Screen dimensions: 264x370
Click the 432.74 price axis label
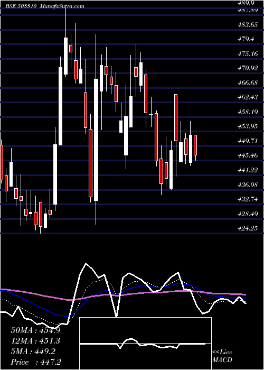click(x=247, y=199)
